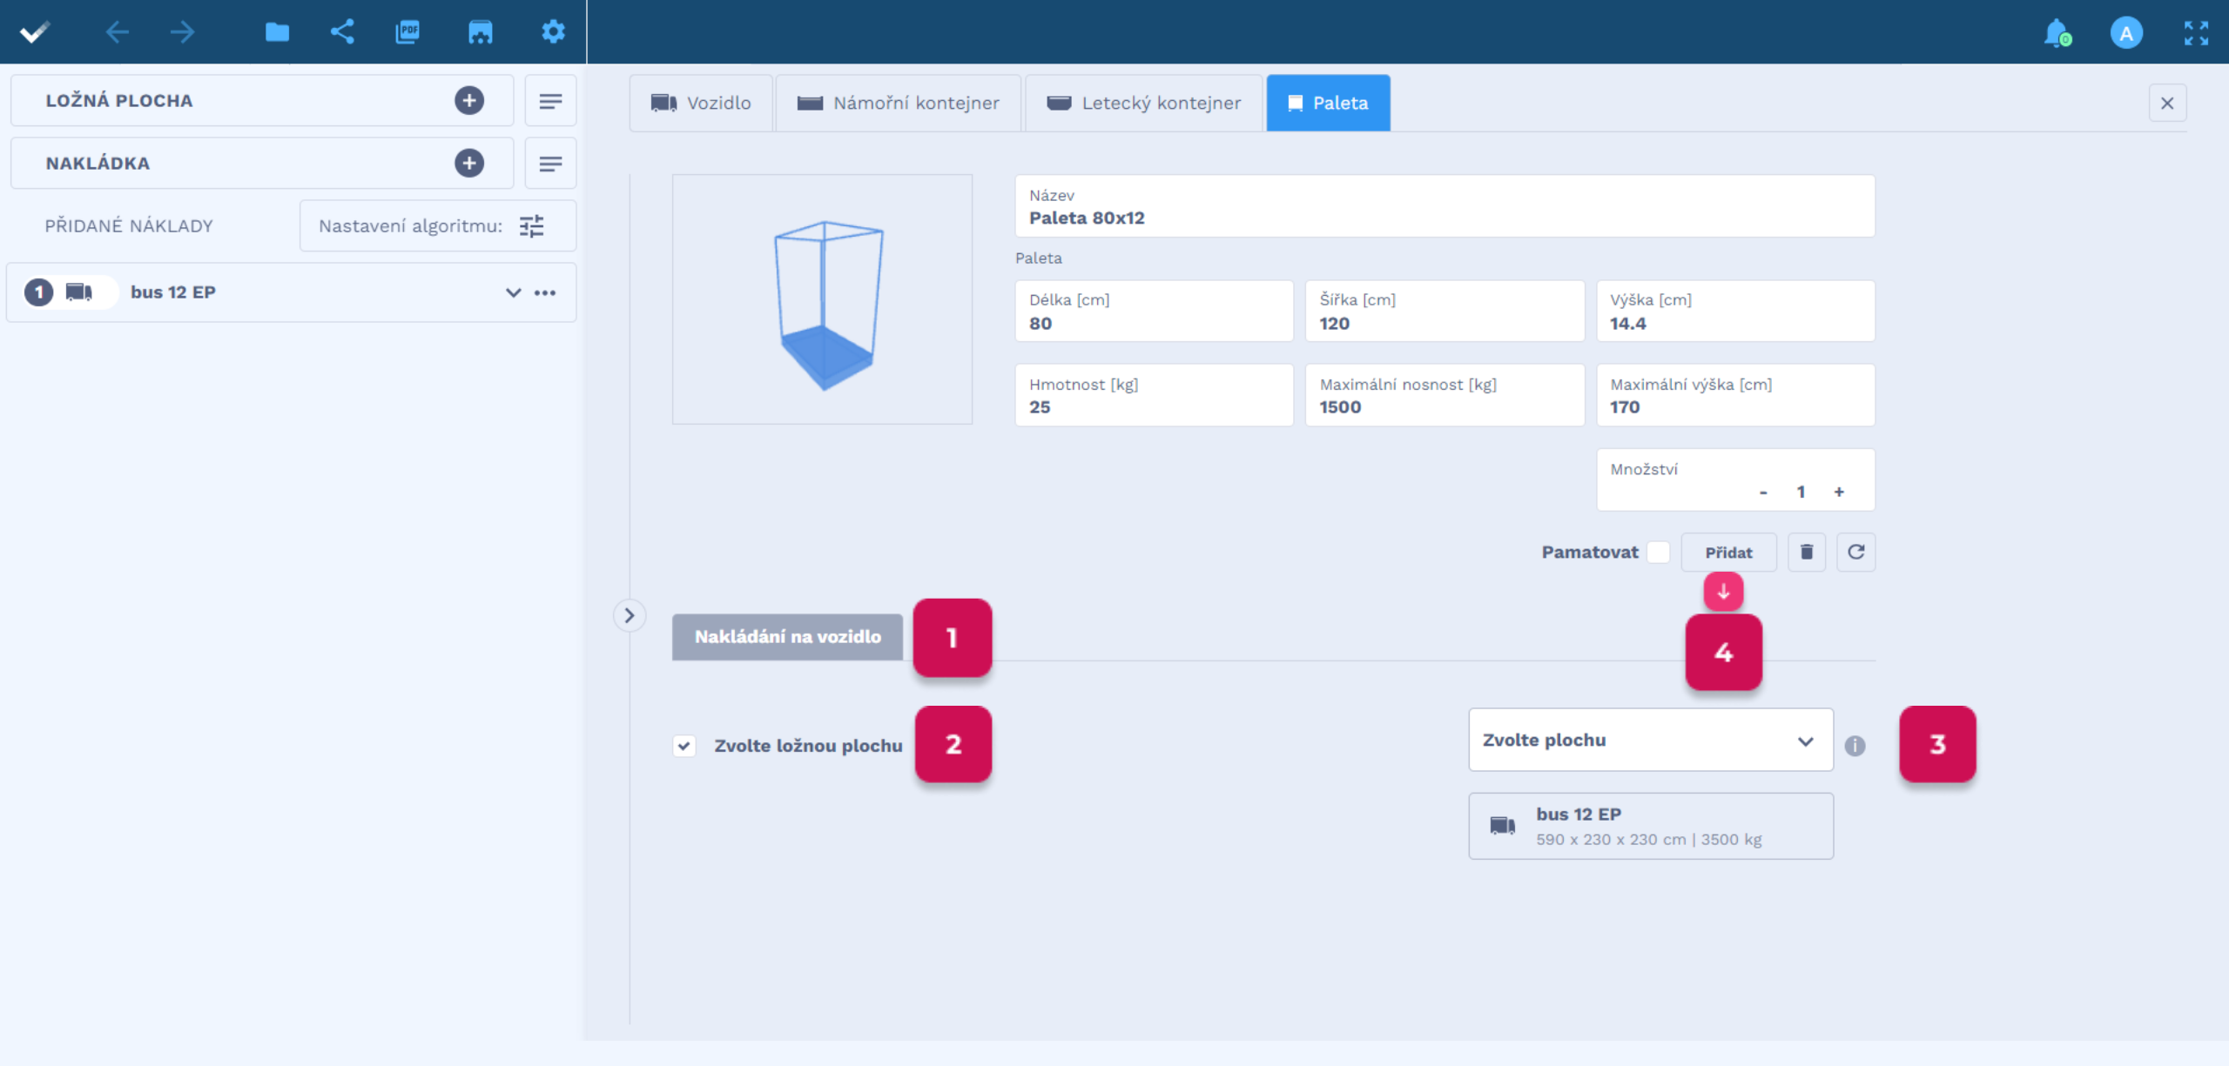Click the folder icon in top toolbar
This screenshot has height=1066, width=2229.
point(277,32)
